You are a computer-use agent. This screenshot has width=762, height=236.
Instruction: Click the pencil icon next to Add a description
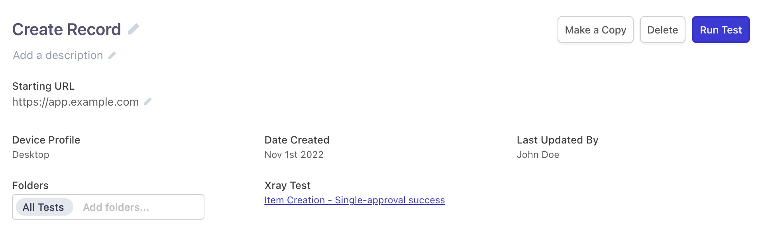coord(112,55)
